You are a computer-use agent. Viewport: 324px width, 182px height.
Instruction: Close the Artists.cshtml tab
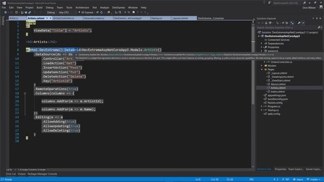51,18
